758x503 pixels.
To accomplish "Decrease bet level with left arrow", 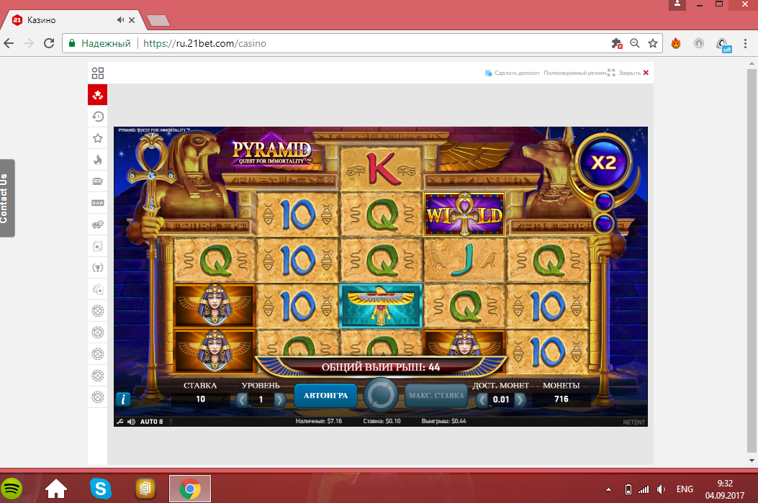I will click(242, 399).
